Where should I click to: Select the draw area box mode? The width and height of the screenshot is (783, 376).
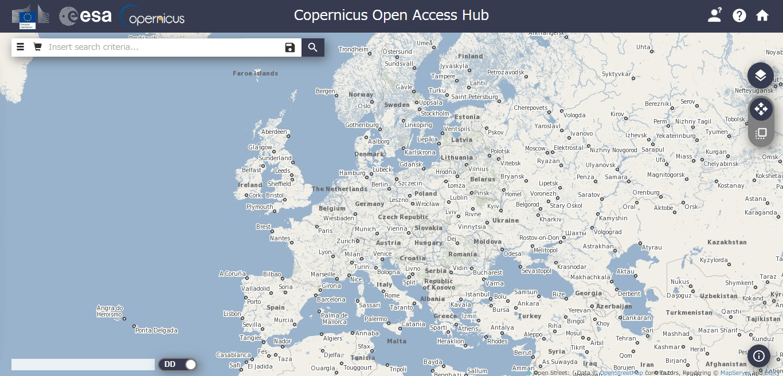(x=761, y=133)
